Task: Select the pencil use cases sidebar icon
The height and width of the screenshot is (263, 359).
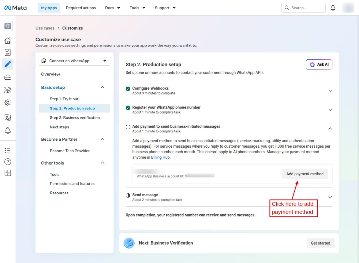Action: [x=8, y=64]
